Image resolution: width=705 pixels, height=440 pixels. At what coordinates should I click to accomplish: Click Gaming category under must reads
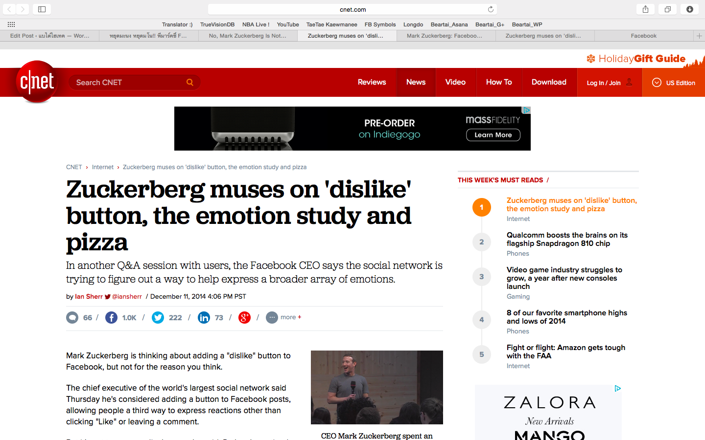518,297
